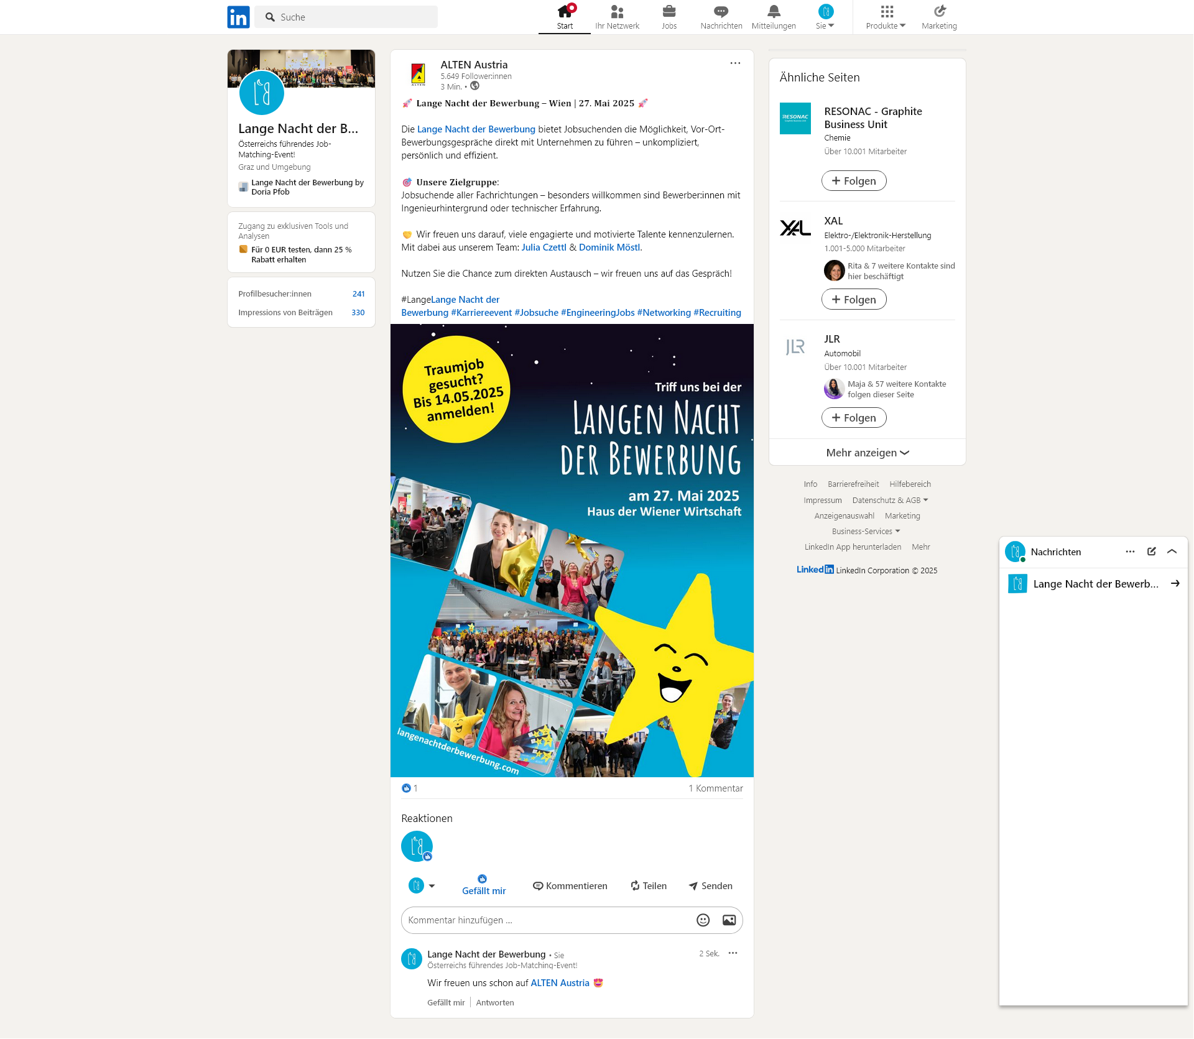The image size is (1194, 1039).
Task: Follow the JLR page
Action: coord(854,418)
